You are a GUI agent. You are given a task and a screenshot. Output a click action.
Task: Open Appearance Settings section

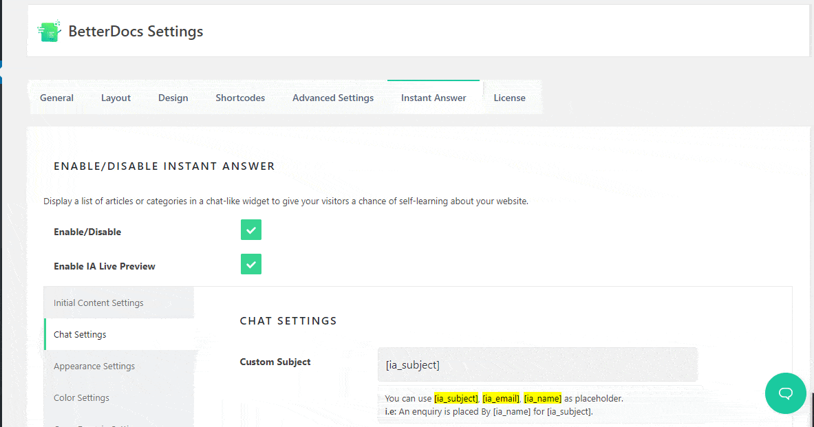(94, 366)
